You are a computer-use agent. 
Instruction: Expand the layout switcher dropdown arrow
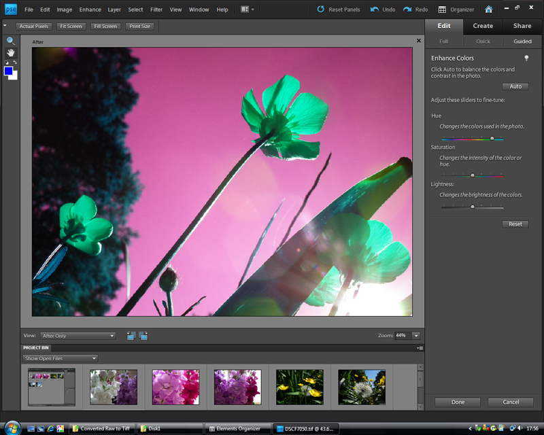[252, 10]
